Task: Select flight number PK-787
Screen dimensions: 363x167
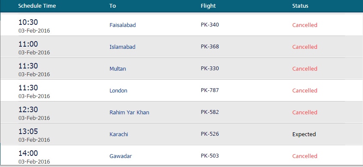Action: pos(210,90)
